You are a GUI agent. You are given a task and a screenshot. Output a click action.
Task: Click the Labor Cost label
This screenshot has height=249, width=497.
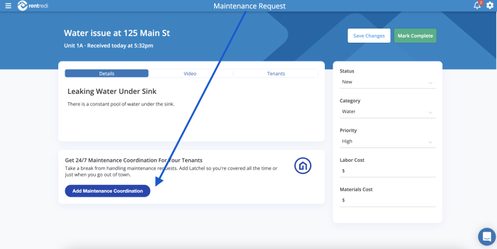[x=352, y=160]
